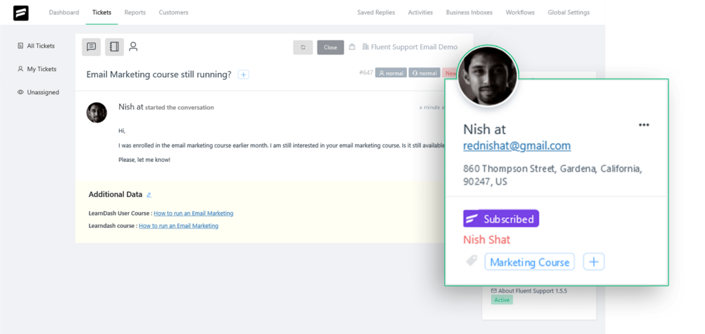
Task: Click the Hi, greeting line in message
Action: pyautogui.click(x=122, y=131)
